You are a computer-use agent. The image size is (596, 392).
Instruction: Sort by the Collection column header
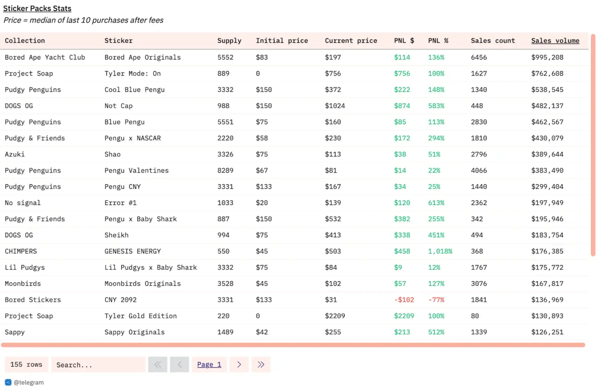pyautogui.click(x=25, y=41)
